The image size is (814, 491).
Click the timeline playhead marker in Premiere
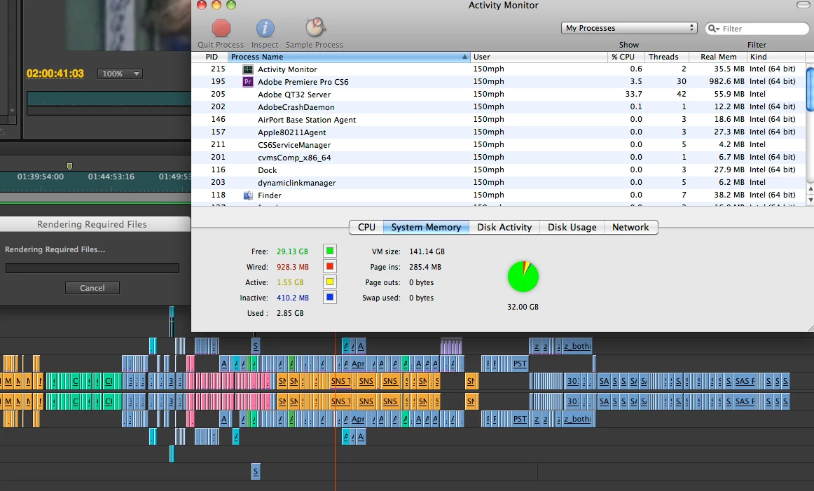coord(69,166)
